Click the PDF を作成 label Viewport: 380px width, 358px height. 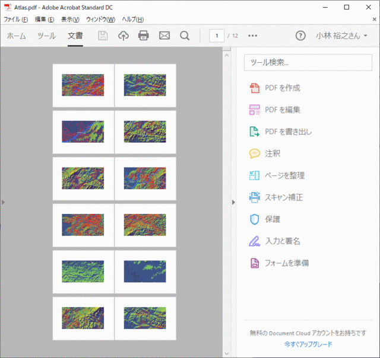(283, 88)
